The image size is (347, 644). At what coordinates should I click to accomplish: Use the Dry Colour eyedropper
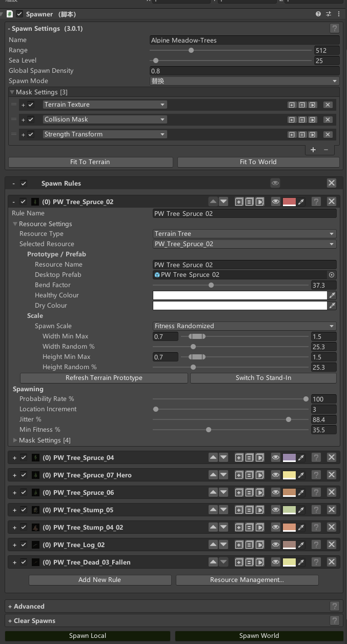332,306
